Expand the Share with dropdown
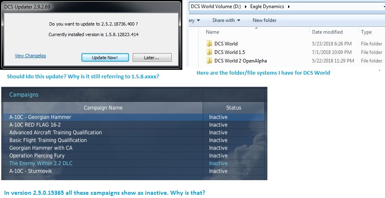385x198 pixels. click(226, 20)
